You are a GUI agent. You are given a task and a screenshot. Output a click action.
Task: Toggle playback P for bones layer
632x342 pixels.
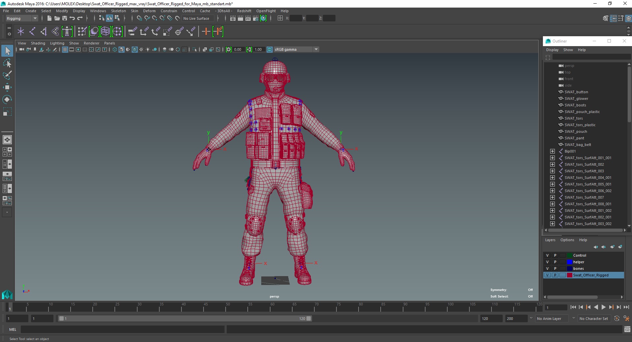click(555, 269)
